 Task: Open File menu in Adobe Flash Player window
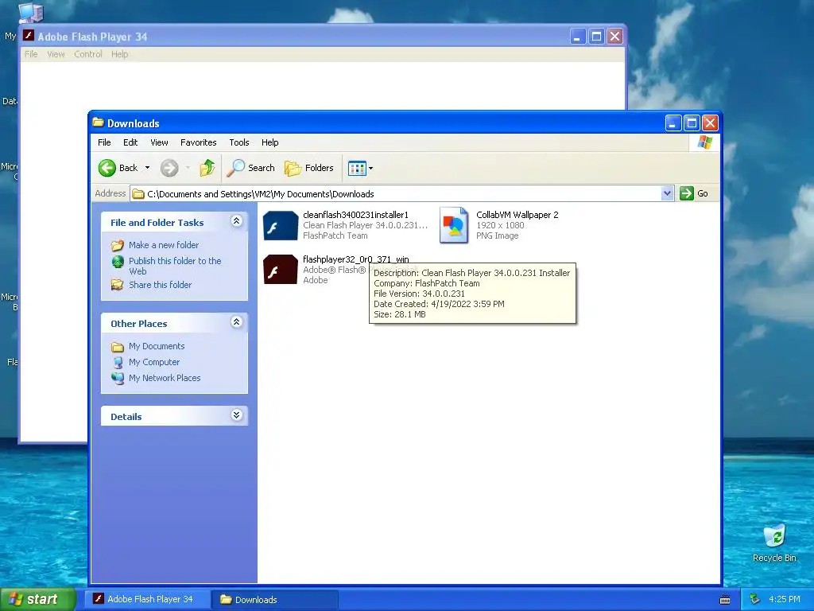pyautogui.click(x=31, y=54)
